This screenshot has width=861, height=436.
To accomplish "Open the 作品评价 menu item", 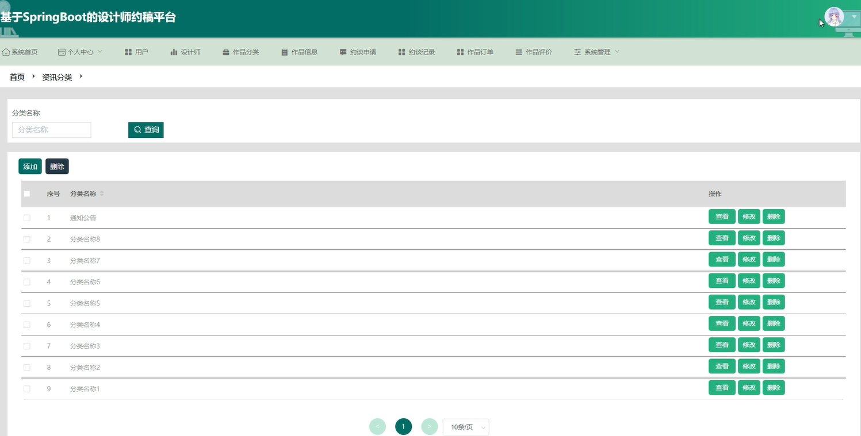I will pyautogui.click(x=533, y=52).
